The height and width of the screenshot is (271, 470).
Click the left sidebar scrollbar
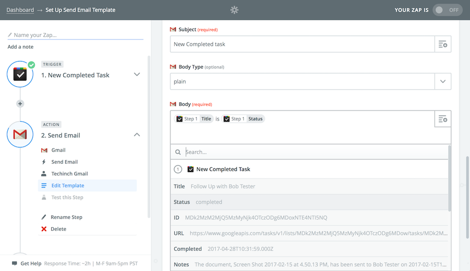pos(149,136)
